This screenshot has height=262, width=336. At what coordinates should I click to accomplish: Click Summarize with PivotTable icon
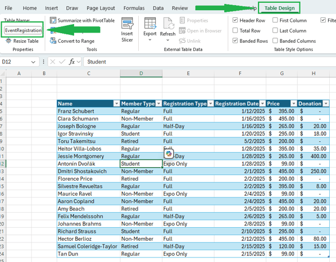[53, 20]
